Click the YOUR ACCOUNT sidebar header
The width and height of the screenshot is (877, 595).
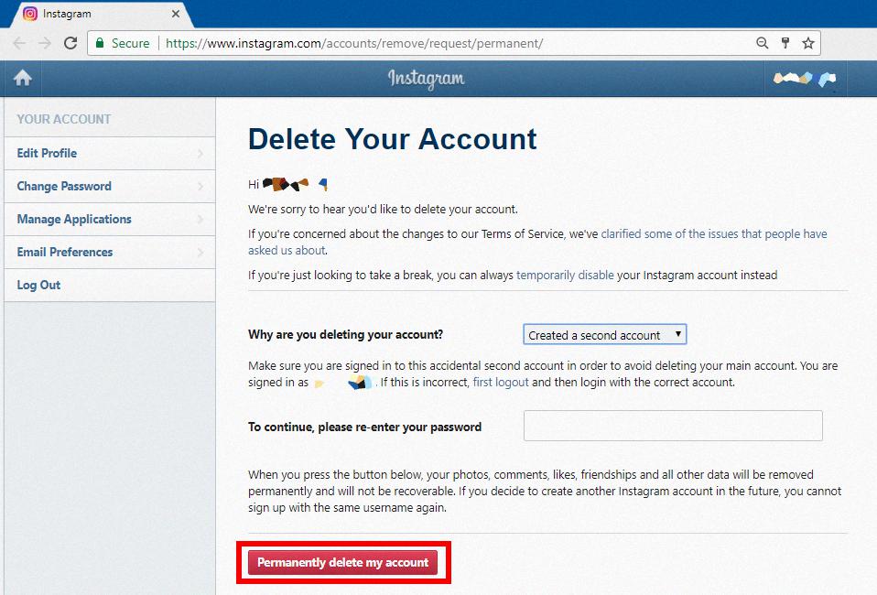[x=64, y=119]
